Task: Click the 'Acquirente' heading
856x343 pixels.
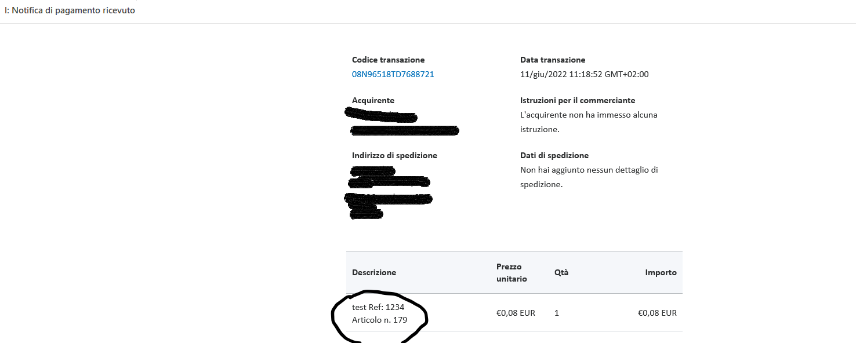Action: point(373,100)
